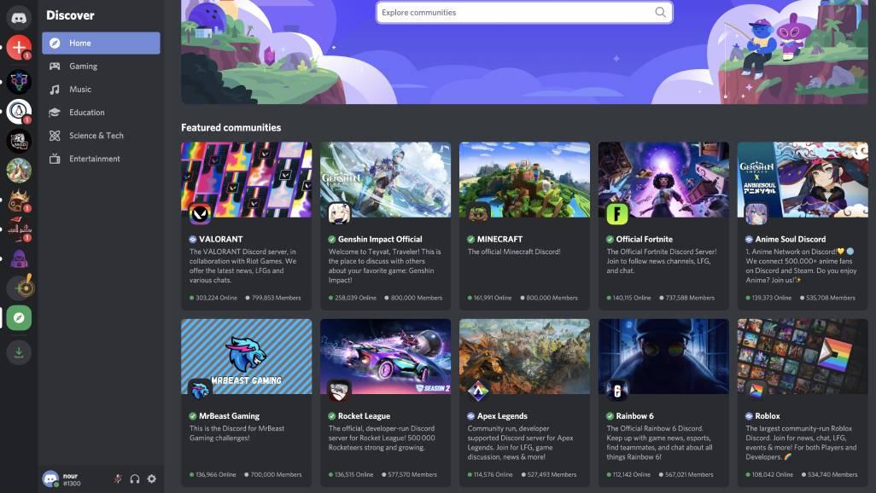
Task: Click the Genshin Impact banner image
Action: click(385, 180)
